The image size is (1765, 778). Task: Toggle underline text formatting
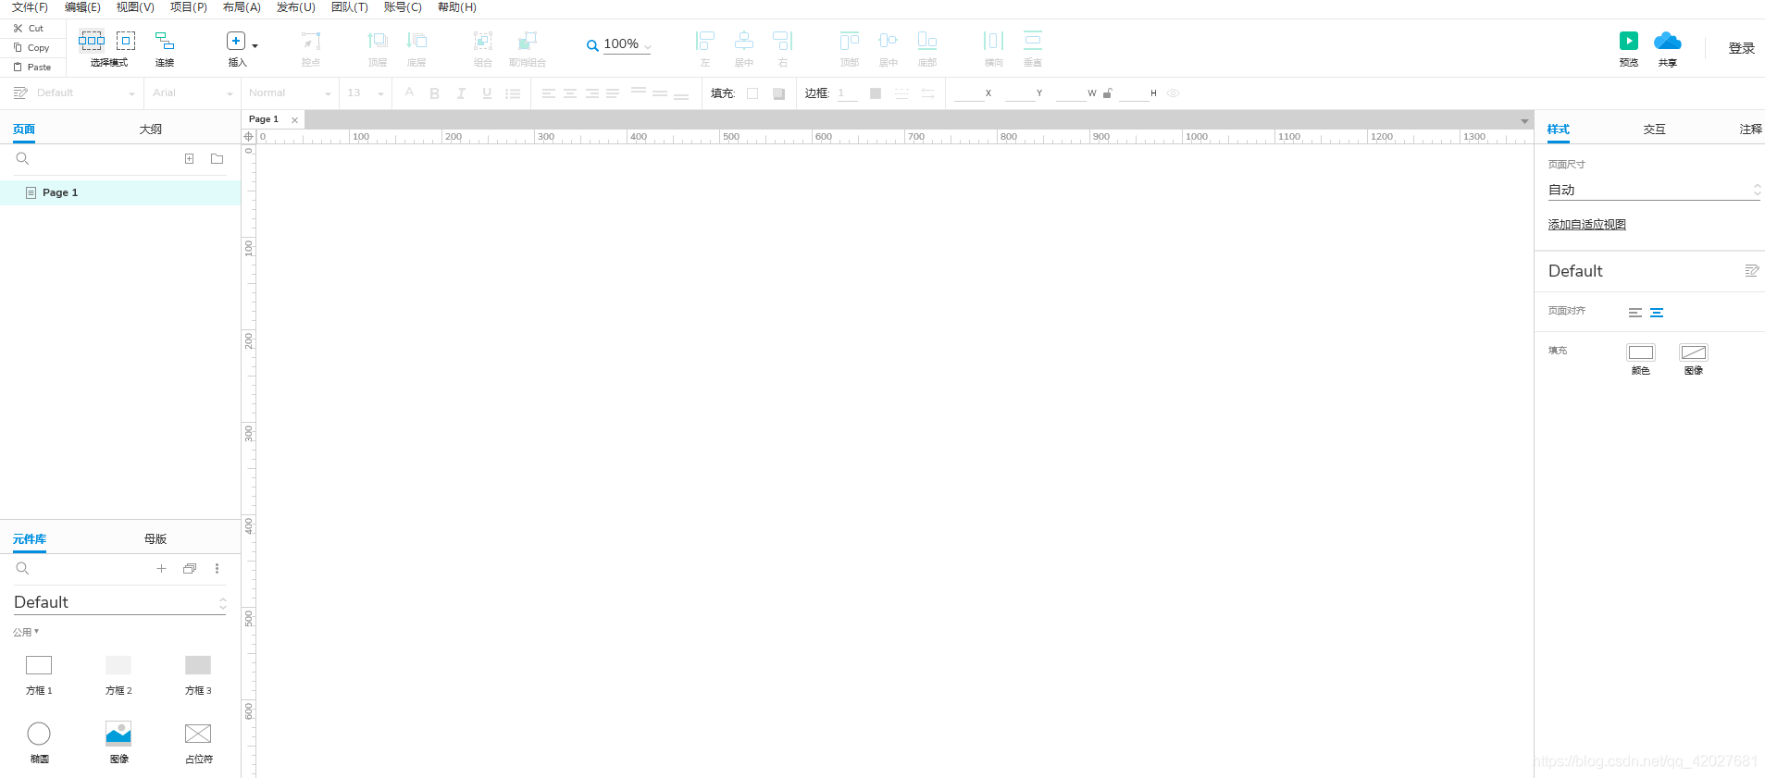pyautogui.click(x=487, y=93)
